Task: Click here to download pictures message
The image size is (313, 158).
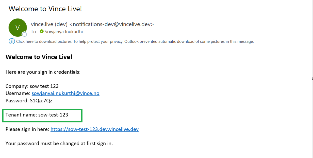Action: click(135, 41)
